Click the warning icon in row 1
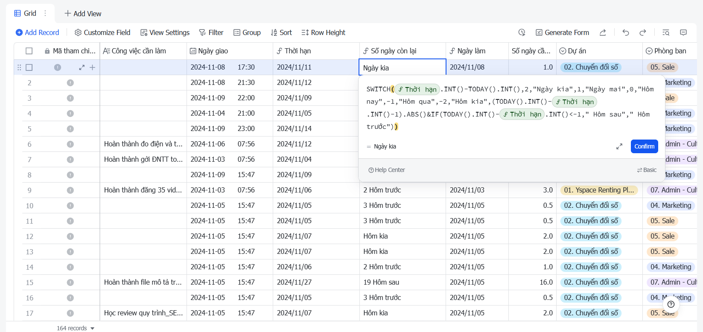 (x=58, y=67)
